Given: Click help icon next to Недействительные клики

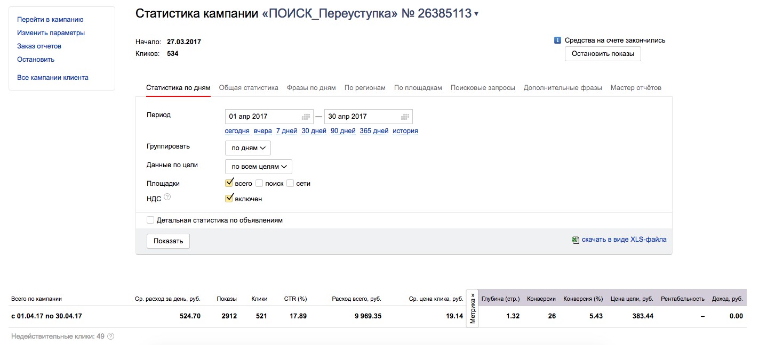Looking at the screenshot, I should tap(111, 336).
